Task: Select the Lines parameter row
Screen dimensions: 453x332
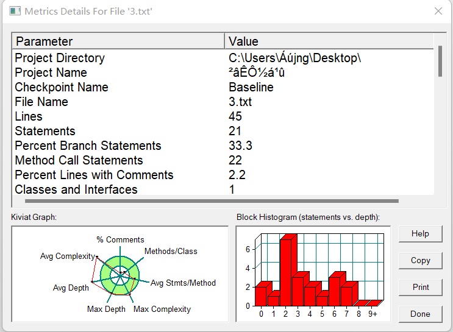Action: [223, 116]
